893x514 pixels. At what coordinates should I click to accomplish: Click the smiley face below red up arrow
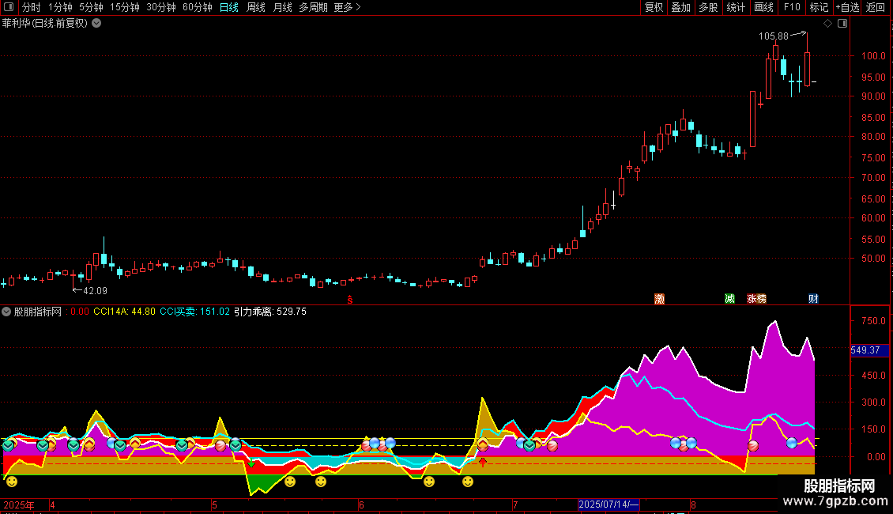point(468,482)
